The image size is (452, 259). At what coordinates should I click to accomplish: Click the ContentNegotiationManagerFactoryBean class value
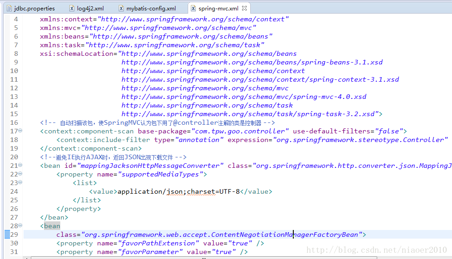coord(221,235)
